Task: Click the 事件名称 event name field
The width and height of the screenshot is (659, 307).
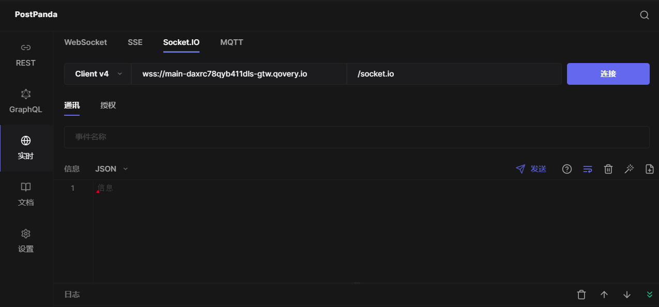Action: [x=357, y=137]
